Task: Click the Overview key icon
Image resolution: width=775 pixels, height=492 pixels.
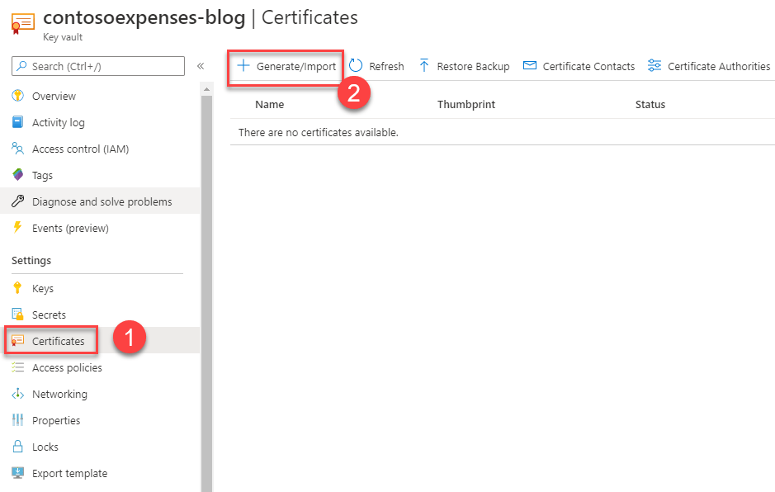Action: tap(18, 96)
